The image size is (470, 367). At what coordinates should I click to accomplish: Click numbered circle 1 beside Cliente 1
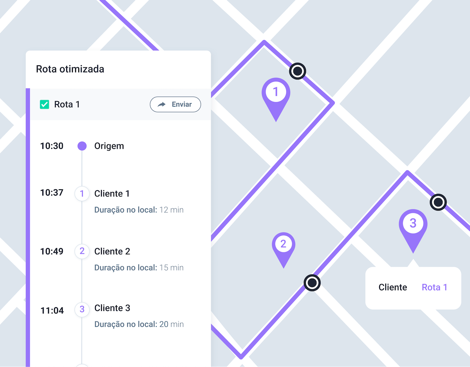(82, 194)
